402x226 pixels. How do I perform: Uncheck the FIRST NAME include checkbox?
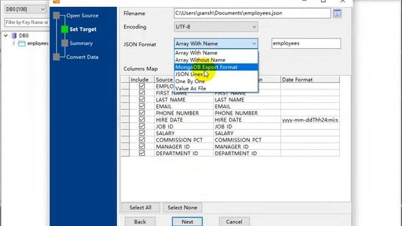(x=142, y=92)
